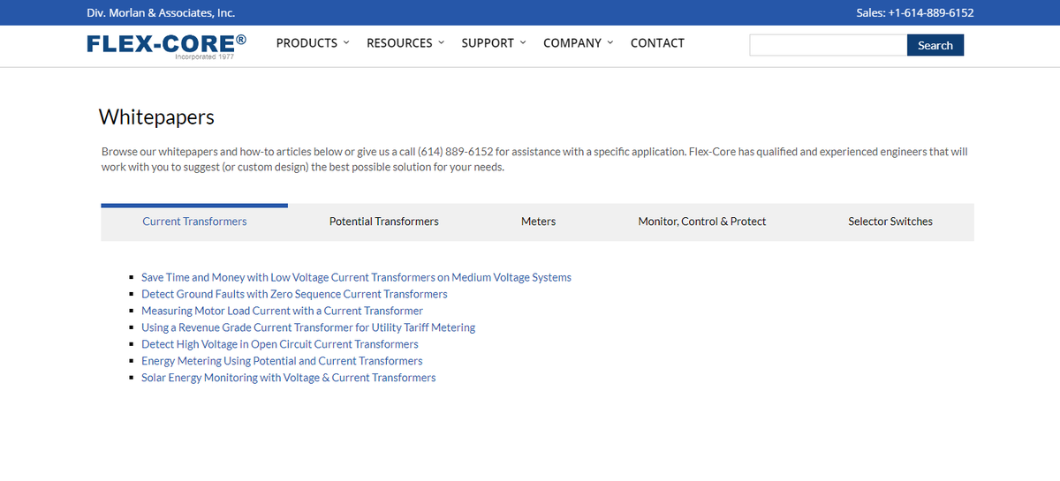The image size is (1060, 481).
Task: Open Save Time and Money whitepaper link
Action: pyautogui.click(x=356, y=277)
